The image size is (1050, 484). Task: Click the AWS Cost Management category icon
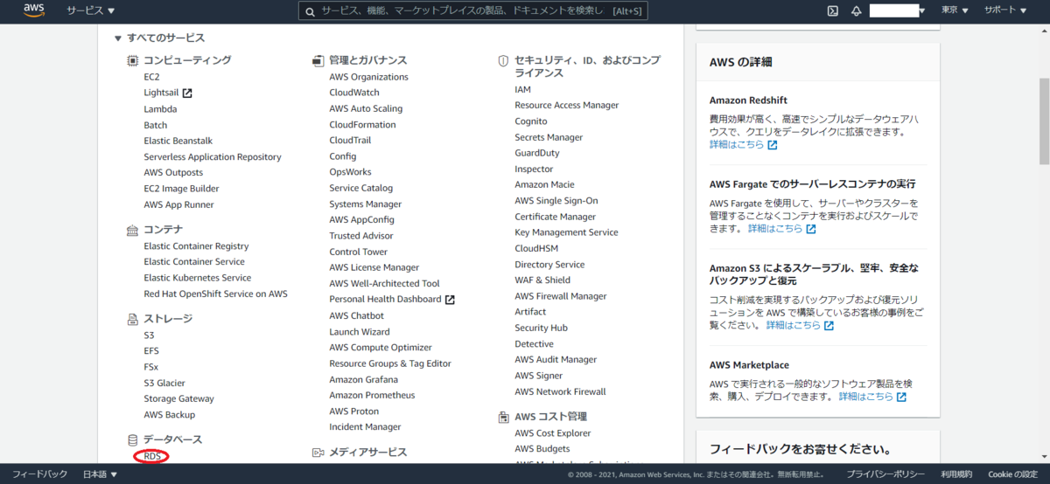503,418
